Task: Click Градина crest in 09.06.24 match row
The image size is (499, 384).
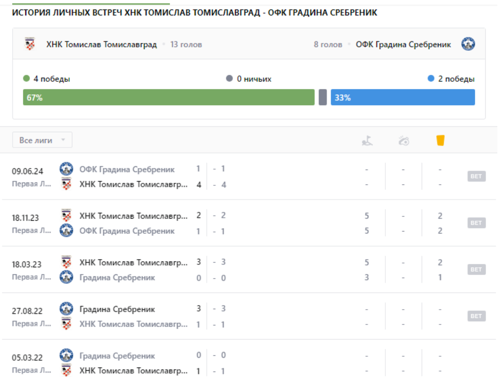Action: pyautogui.click(x=66, y=169)
